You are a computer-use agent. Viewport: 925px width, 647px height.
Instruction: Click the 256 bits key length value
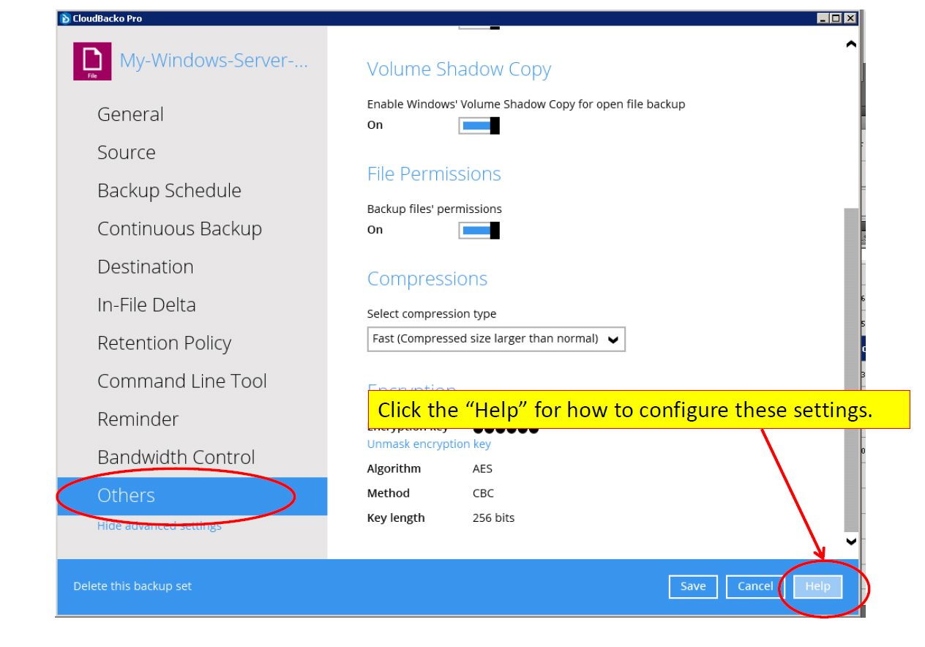(x=493, y=518)
